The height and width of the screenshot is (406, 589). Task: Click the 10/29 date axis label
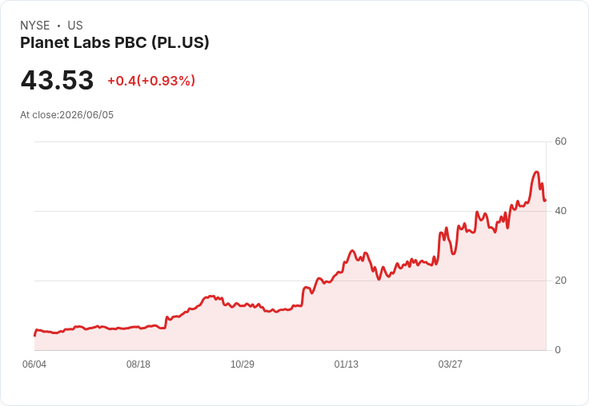(x=242, y=364)
